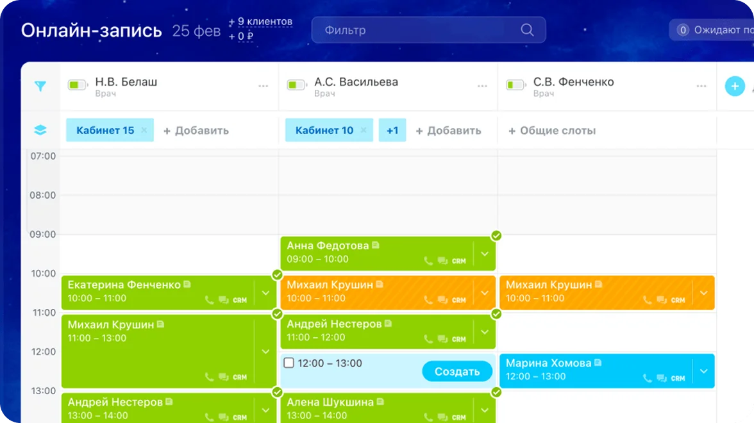
Task: Expand the Михаил Крушин 11:00 – 13:00 chevron
Action: (x=265, y=351)
